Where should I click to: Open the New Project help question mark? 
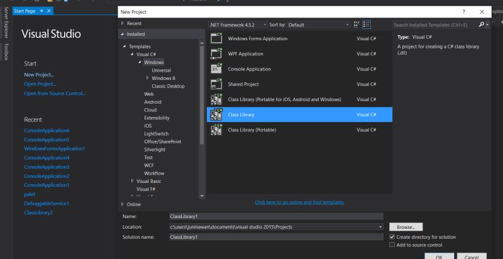pyautogui.click(x=463, y=12)
